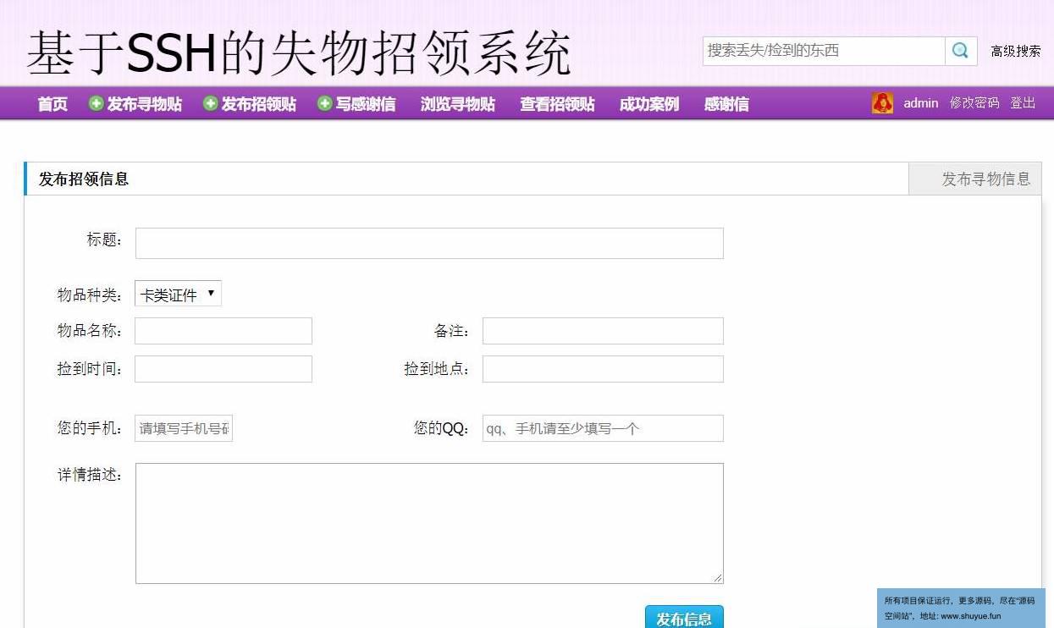Click 登出 to log out

(1023, 103)
